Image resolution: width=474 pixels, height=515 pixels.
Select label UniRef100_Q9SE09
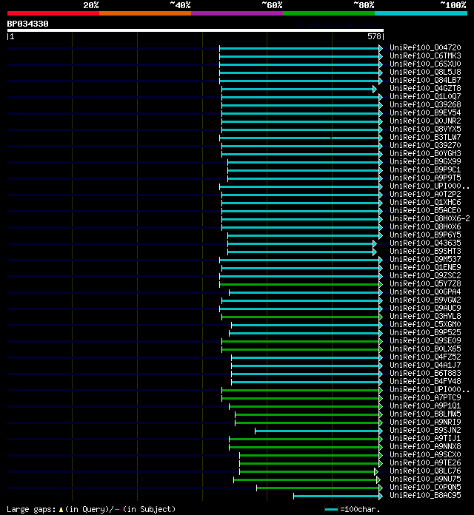425,340
